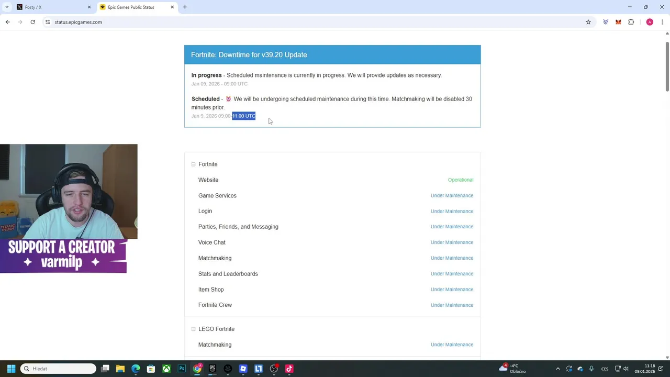
Task: View site information icon in address bar
Action: 48,22
